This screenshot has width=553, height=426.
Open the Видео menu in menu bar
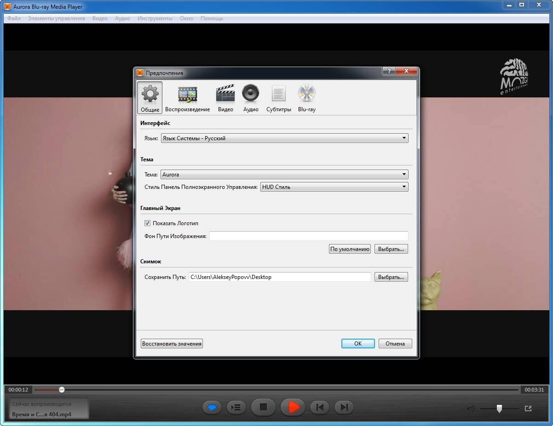100,18
